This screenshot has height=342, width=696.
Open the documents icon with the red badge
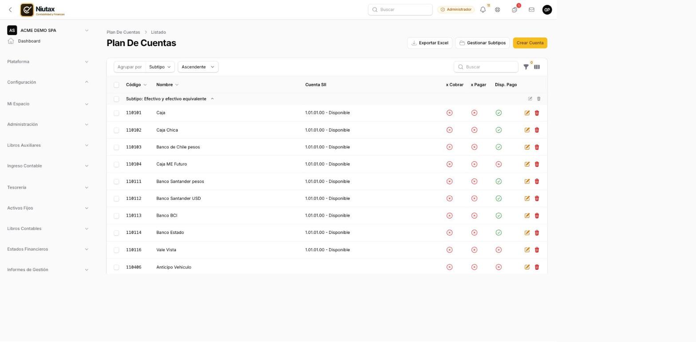(514, 10)
